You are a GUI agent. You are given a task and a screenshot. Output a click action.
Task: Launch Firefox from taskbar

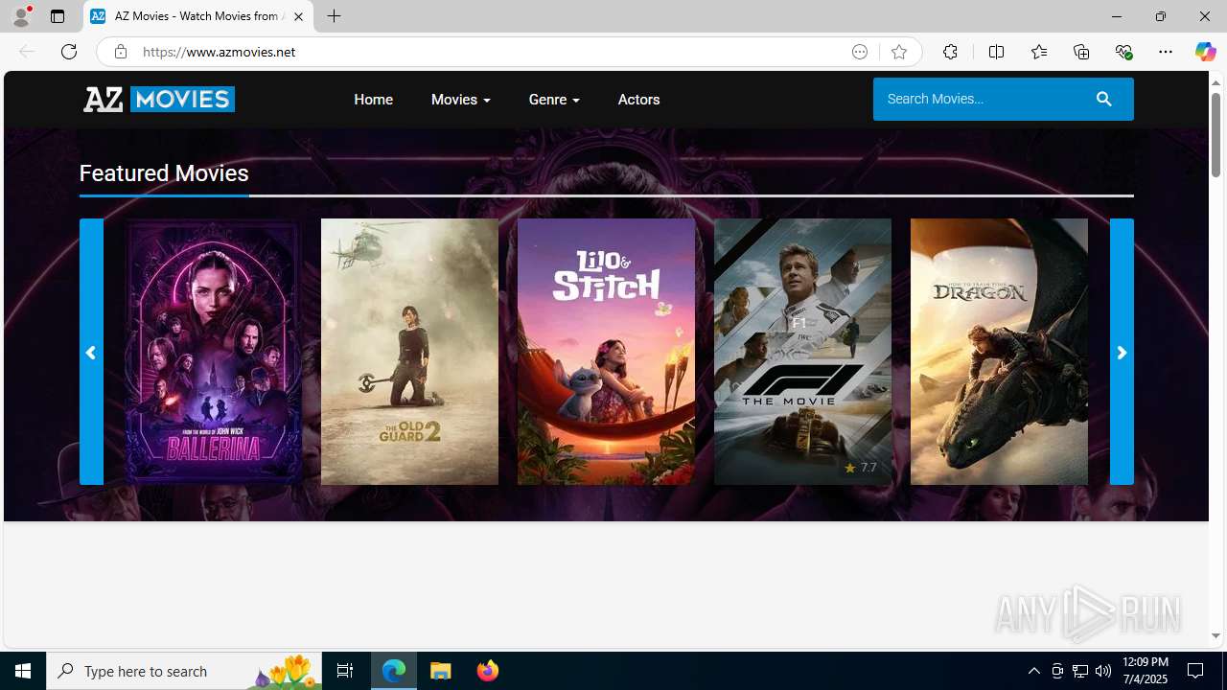(488, 671)
